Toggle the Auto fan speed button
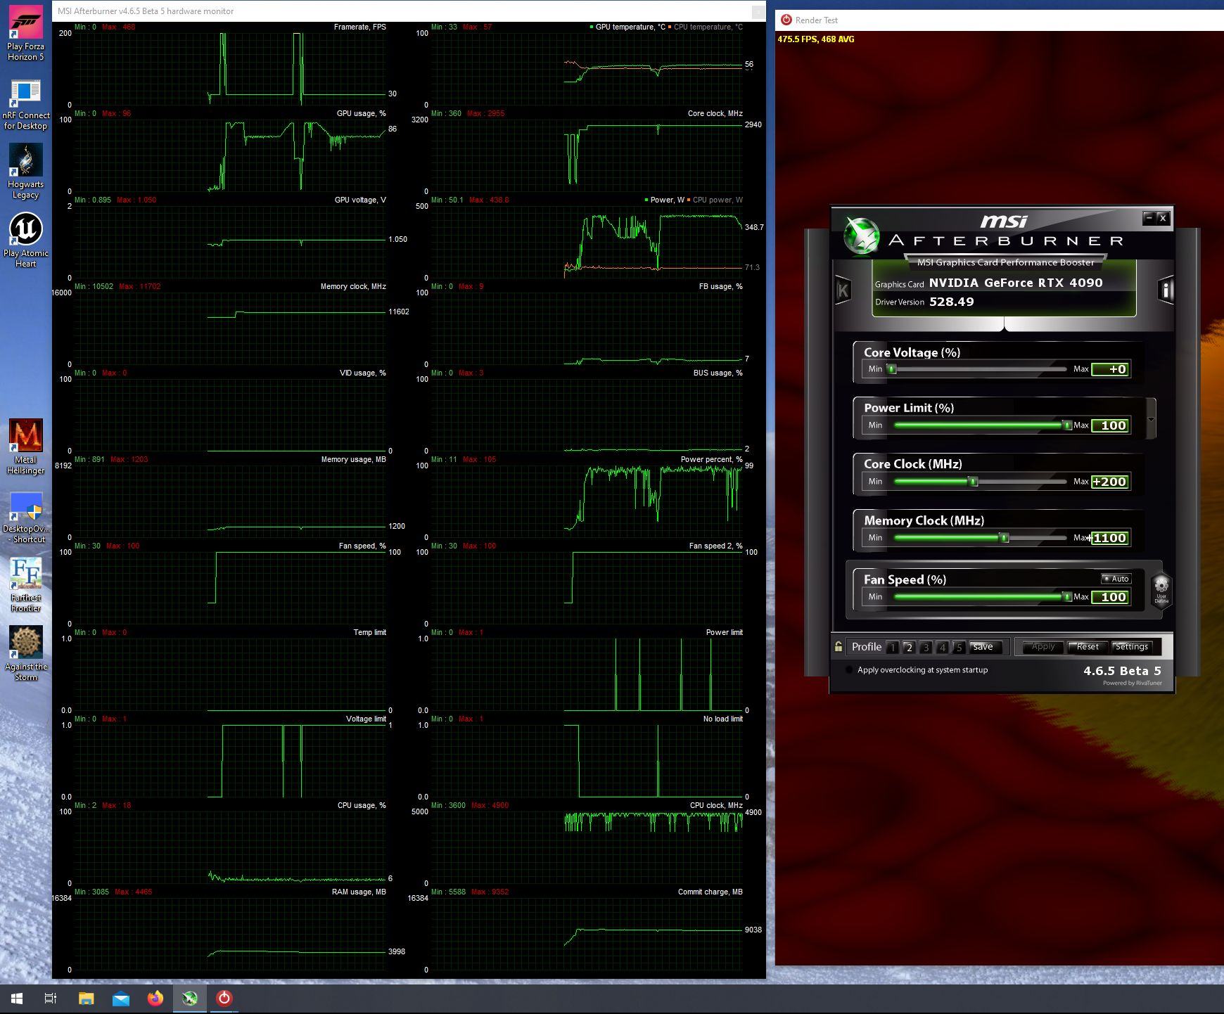The height and width of the screenshot is (1014, 1224). pos(1116,579)
